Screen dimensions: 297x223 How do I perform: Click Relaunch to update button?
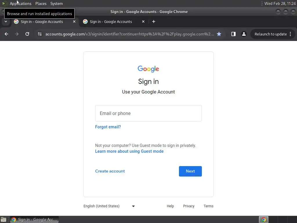pos(271,34)
